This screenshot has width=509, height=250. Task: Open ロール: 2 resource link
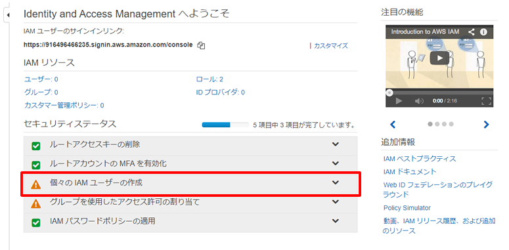point(210,79)
